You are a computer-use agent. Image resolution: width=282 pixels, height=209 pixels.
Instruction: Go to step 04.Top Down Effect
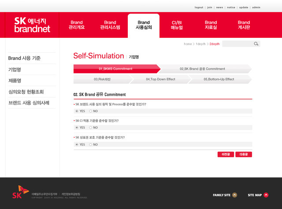click(x=160, y=79)
